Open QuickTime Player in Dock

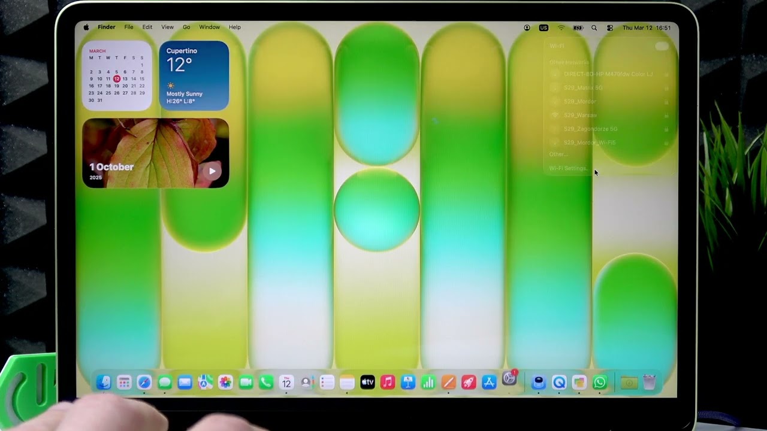click(559, 382)
